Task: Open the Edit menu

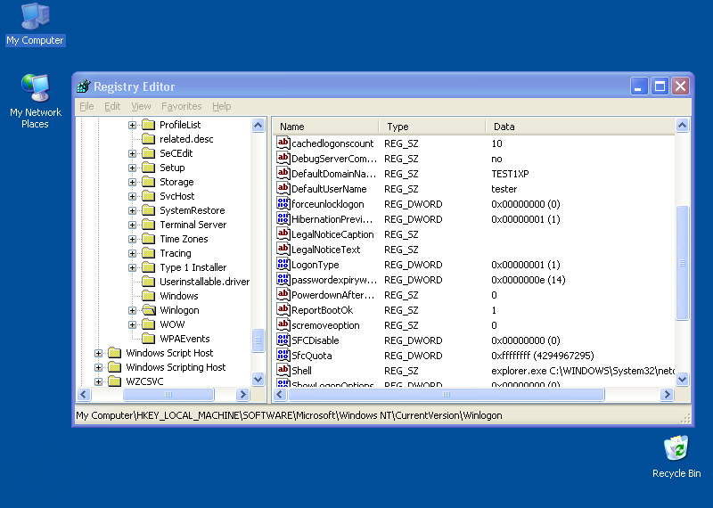Action: coord(112,106)
